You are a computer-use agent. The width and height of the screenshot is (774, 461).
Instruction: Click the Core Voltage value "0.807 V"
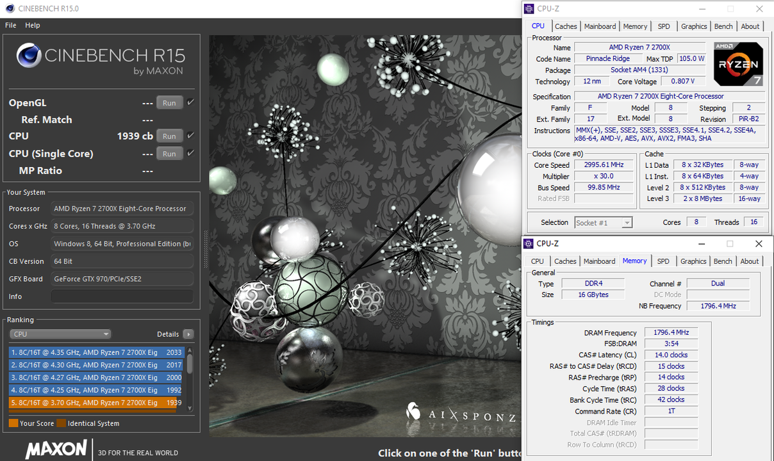(x=682, y=82)
